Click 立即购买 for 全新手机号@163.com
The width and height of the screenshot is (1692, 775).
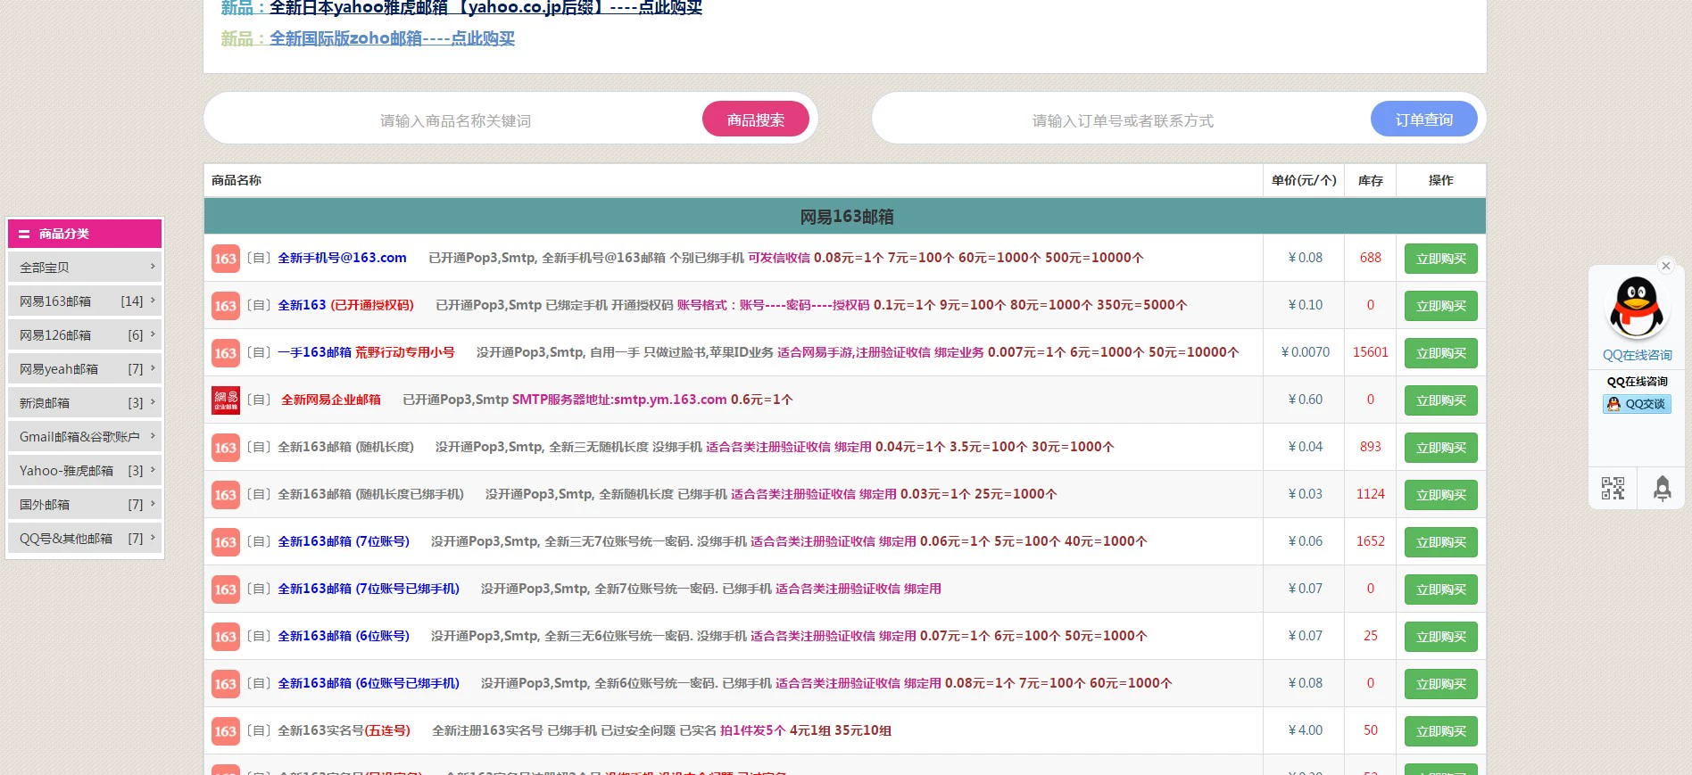point(1440,259)
